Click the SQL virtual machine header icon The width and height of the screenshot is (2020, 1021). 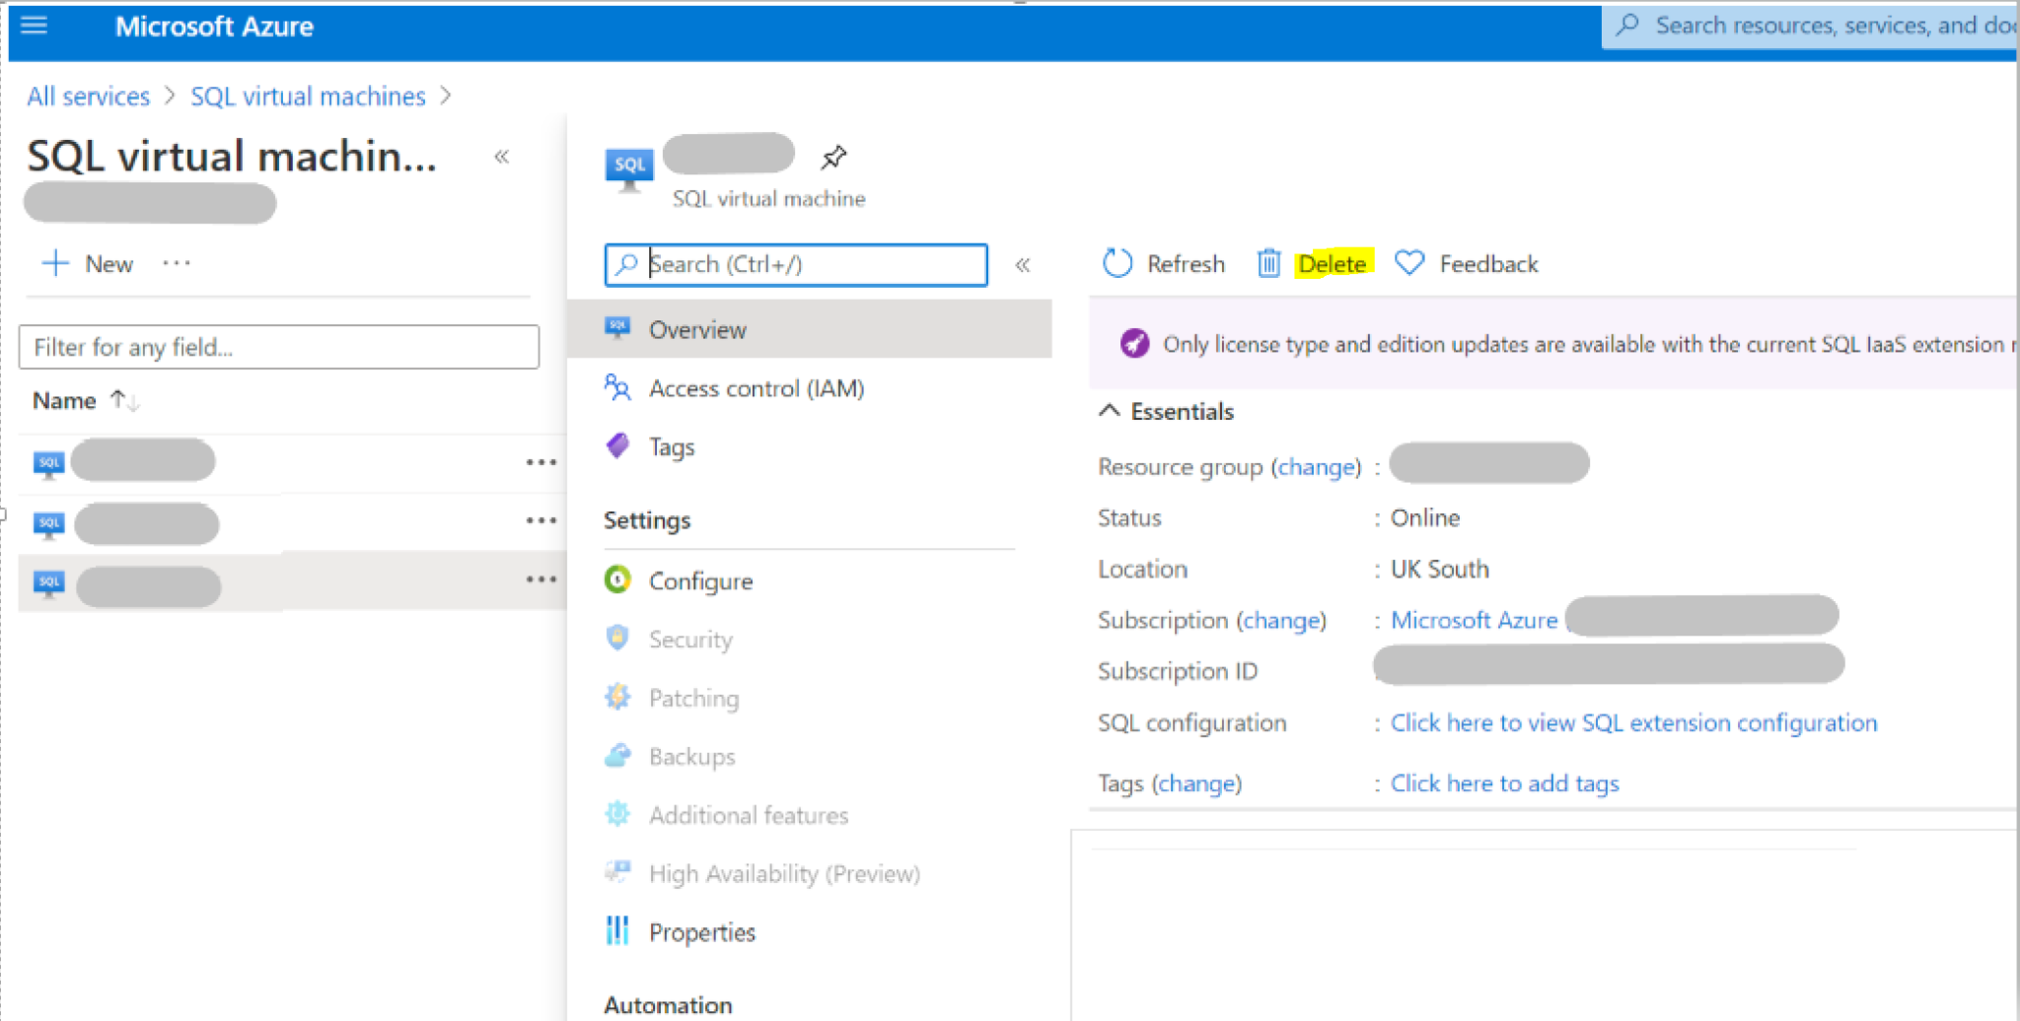(629, 171)
